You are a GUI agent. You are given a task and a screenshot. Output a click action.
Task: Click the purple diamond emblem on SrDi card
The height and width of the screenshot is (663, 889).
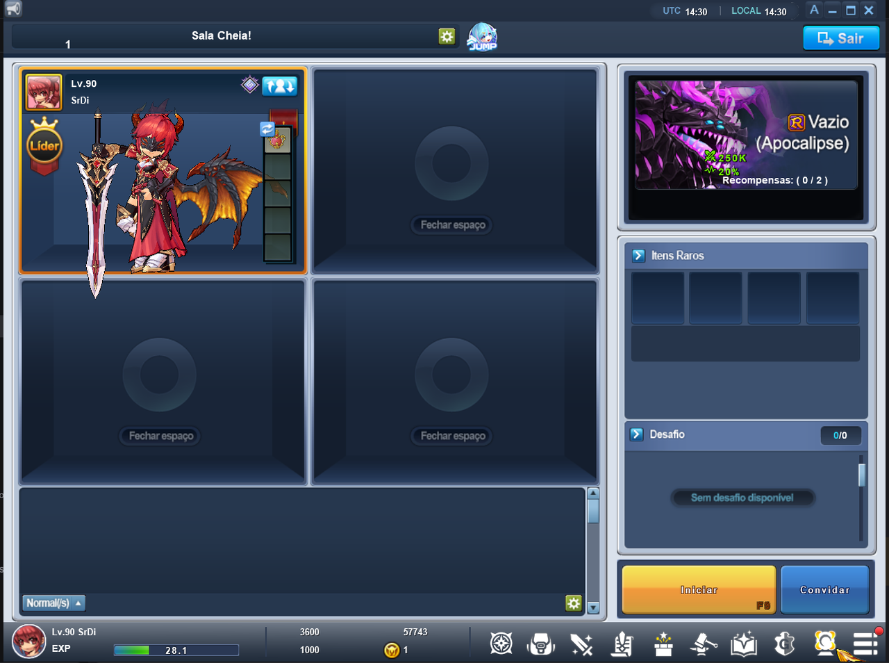(x=250, y=85)
